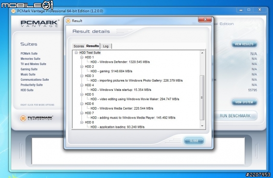Image resolution: width=273 pixels, height=178 pixels.
Task: Select 'HDD - Windows Media Center' row
Action: [122, 108]
